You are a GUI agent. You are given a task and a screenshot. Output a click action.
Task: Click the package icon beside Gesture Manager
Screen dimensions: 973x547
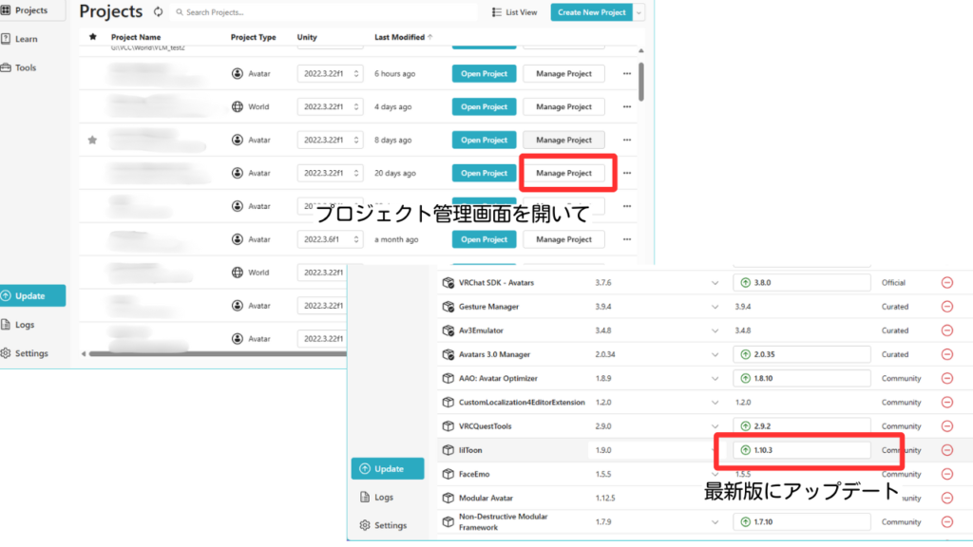point(448,307)
